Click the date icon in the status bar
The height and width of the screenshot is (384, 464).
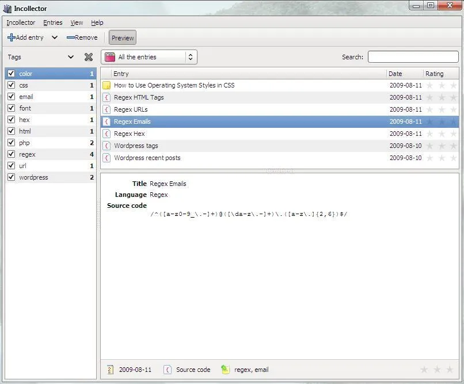pos(109,370)
